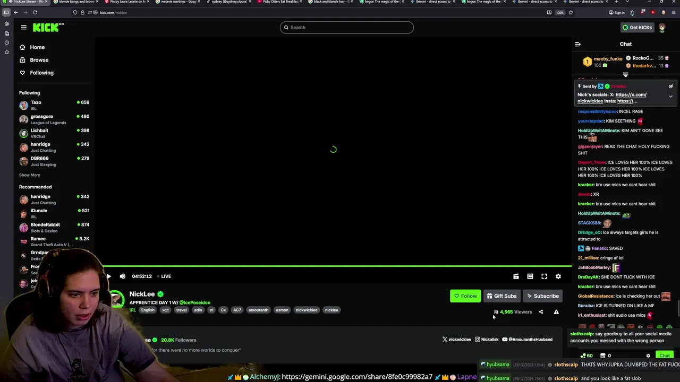Click Gift Subs button
680x382 pixels.
coord(501,296)
